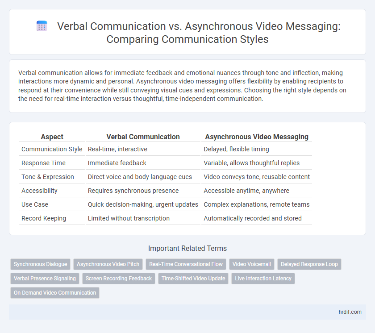Click the Asynchronous Video Messaging column header
Viewport: 375px width, 333px height.
257,137
